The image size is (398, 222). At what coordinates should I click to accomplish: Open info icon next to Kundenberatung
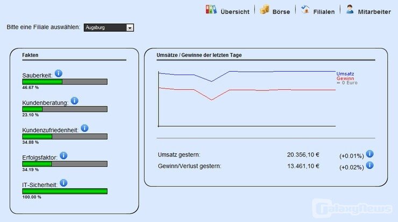tap(74, 101)
